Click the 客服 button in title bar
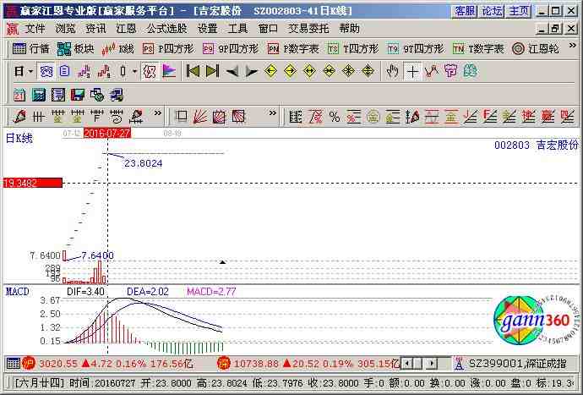The image size is (583, 395). [465, 11]
